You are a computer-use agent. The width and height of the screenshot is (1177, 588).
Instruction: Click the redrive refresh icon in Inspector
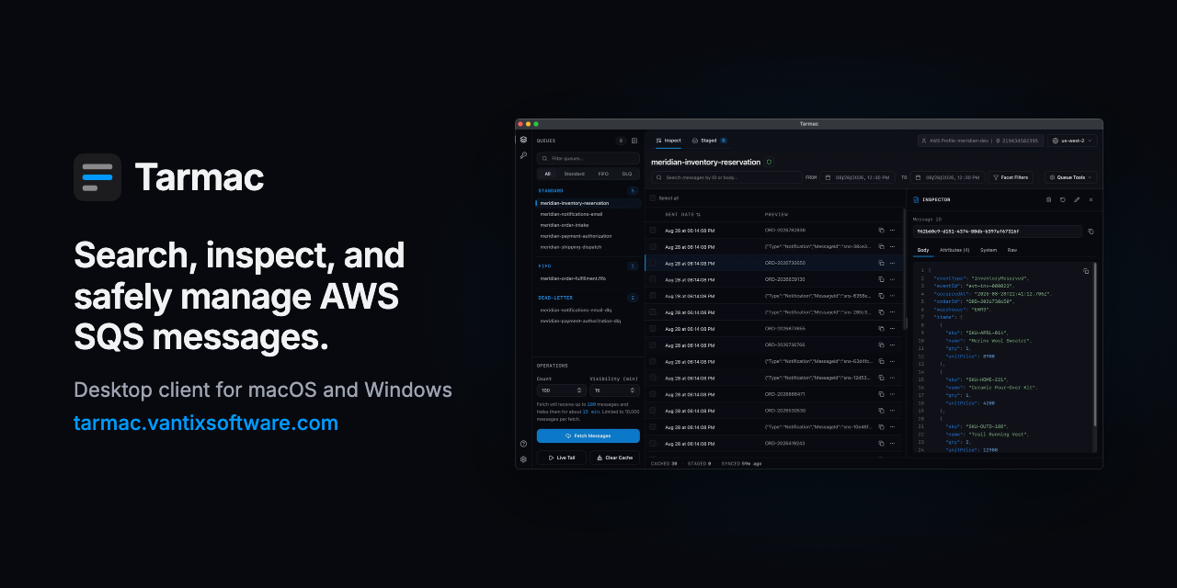coord(1062,199)
